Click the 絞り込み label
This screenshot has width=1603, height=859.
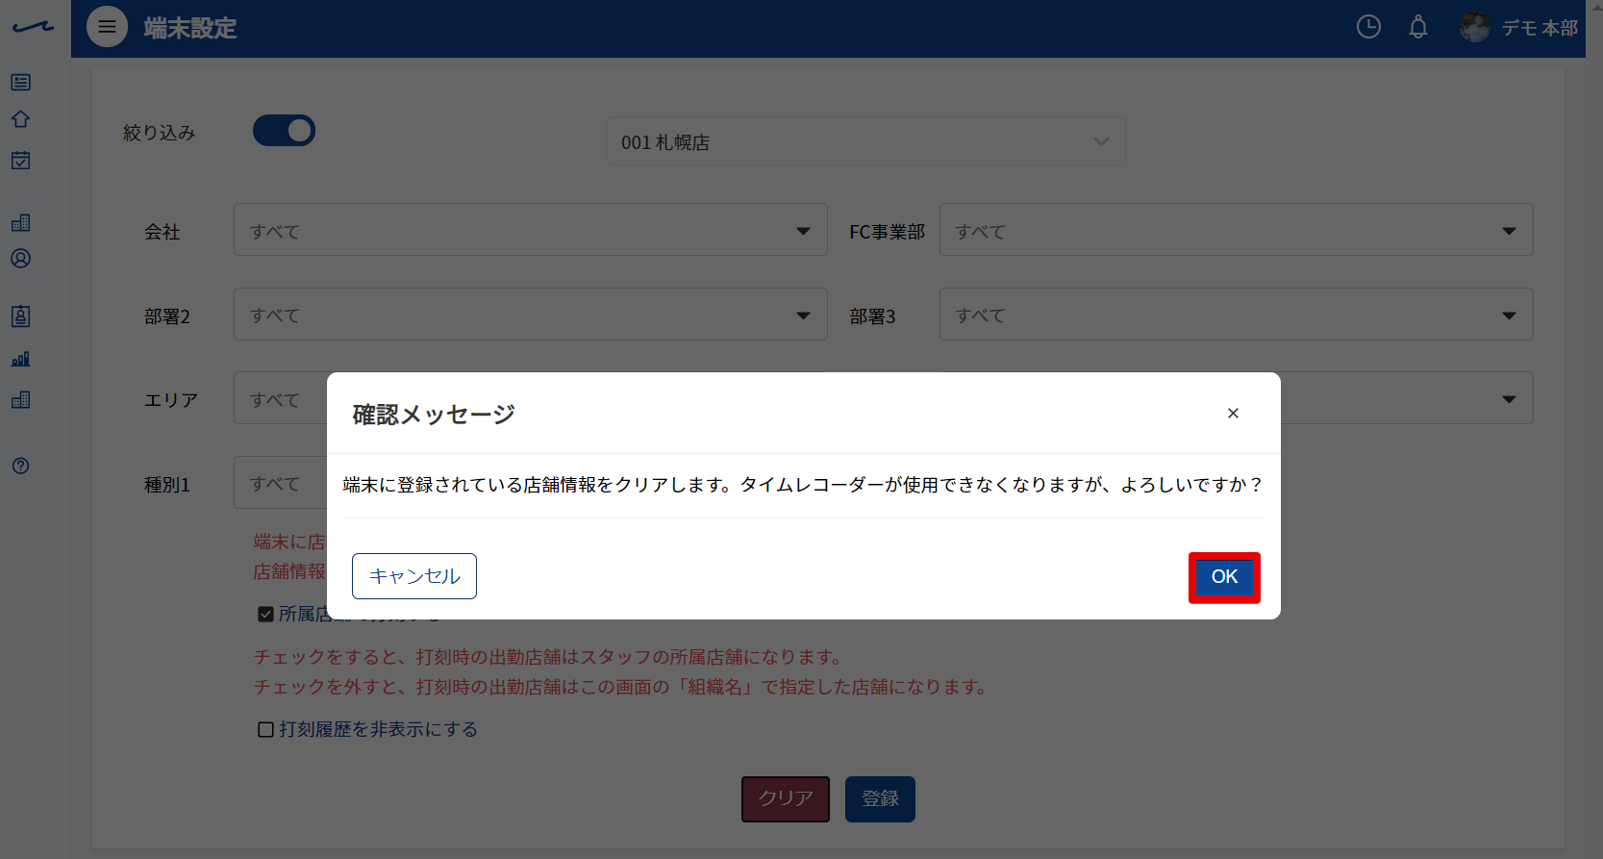tap(159, 133)
